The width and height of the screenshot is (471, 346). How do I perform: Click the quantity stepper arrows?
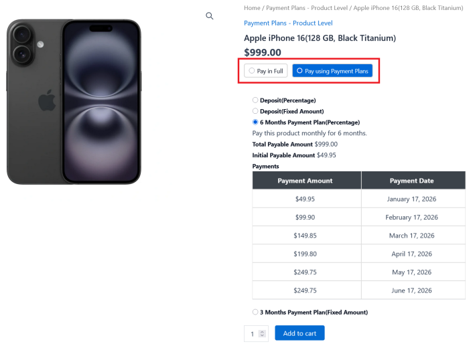tap(262, 333)
